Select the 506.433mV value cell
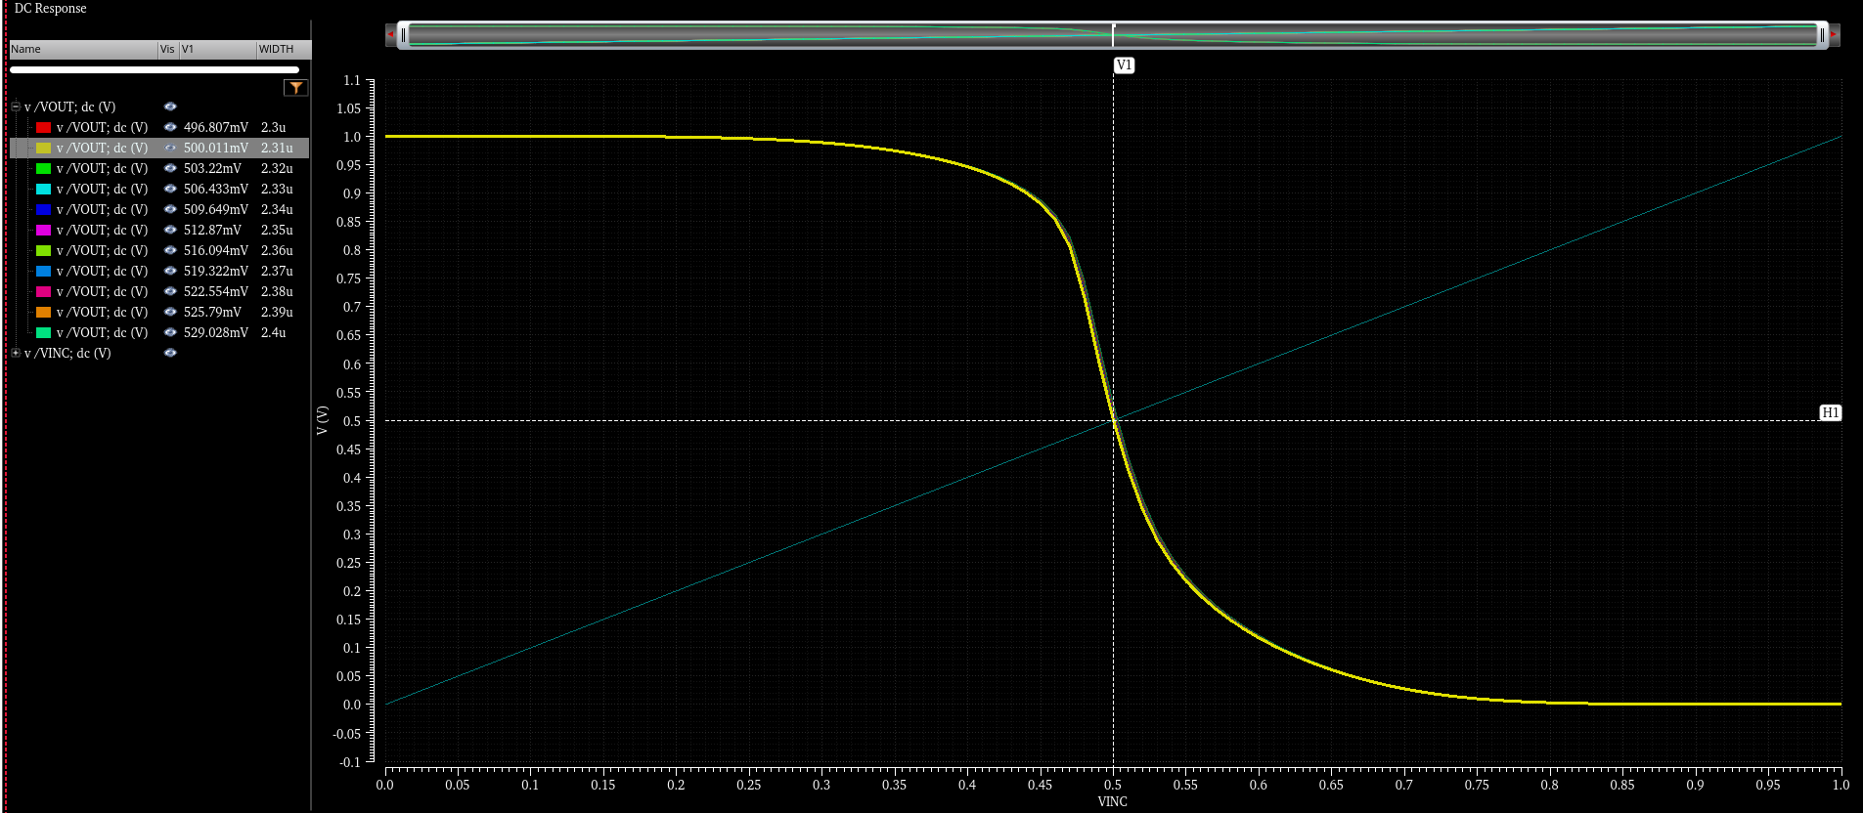The image size is (1863, 813). coord(216,189)
